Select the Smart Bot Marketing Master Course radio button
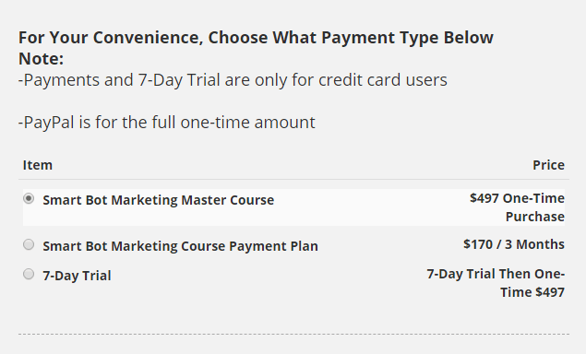586x354 pixels. pyautogui.click(x=29, y=198)
